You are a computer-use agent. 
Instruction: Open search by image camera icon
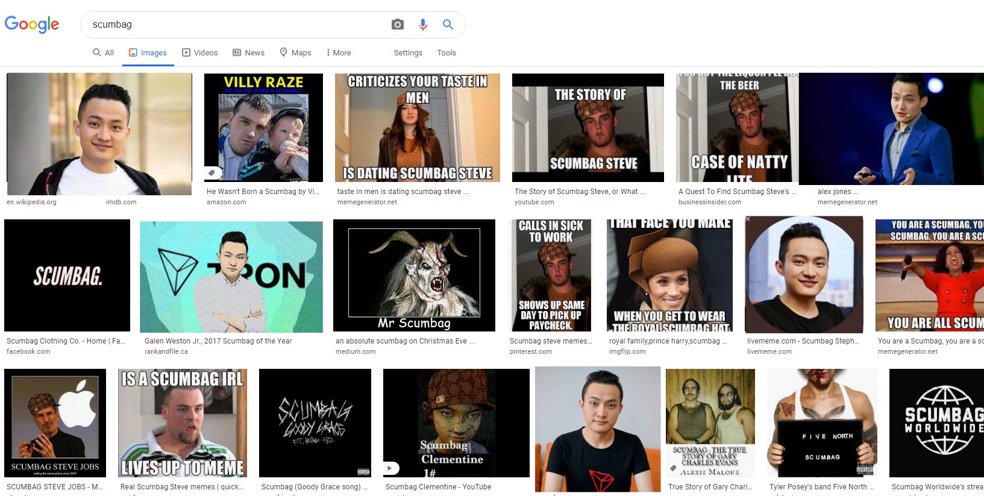(397, 24)
